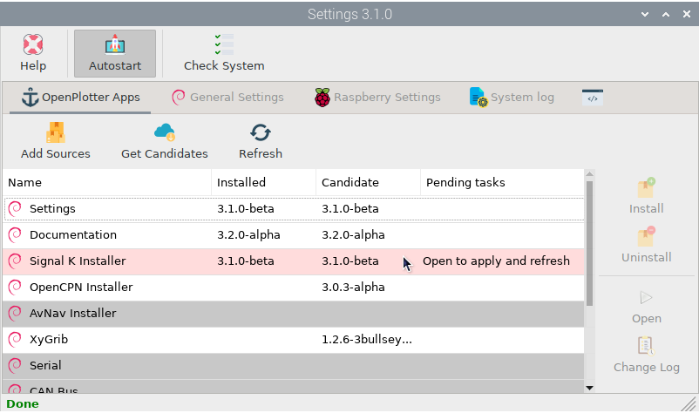Choose the Debian swirl icon beside Documentation
699x413 pixels.
coord(15,235)
